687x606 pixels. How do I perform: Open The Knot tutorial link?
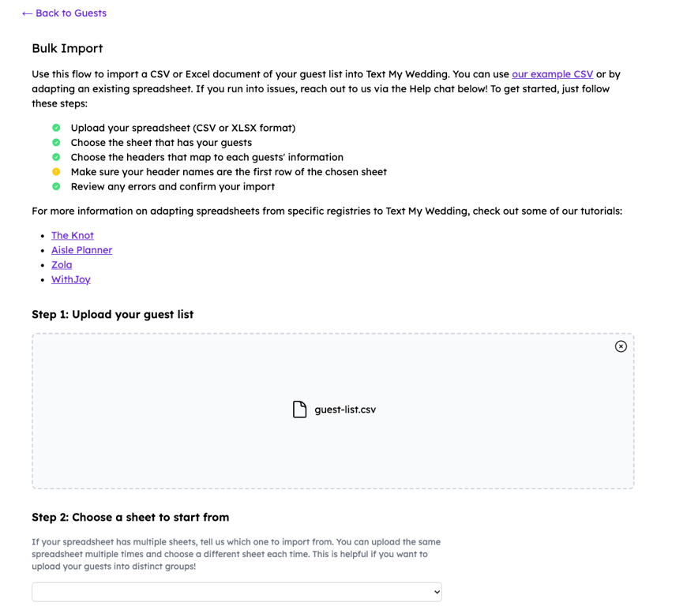pos(73,235)
